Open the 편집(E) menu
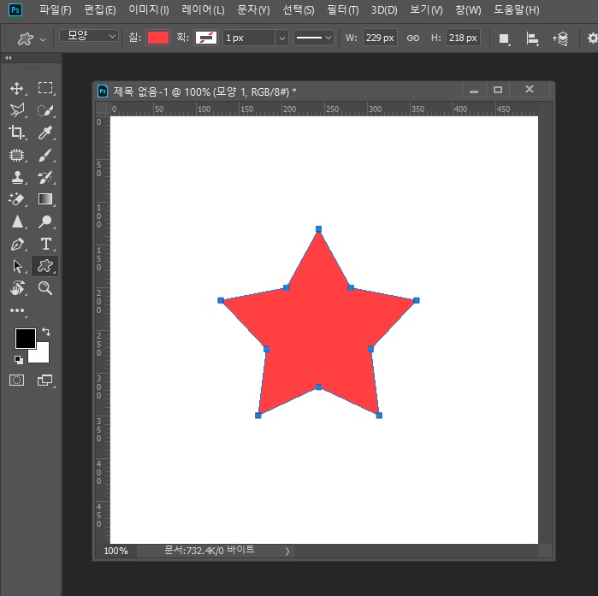The height and width of the screenshot is (596, 598). coord(100,9)
